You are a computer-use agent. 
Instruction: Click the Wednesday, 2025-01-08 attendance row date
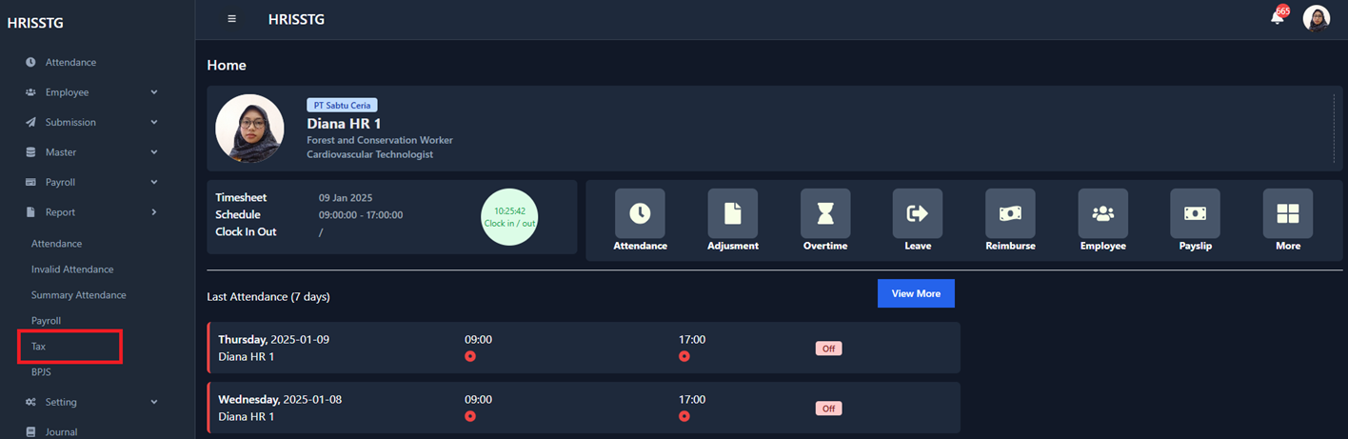click(x=280, y=399)
